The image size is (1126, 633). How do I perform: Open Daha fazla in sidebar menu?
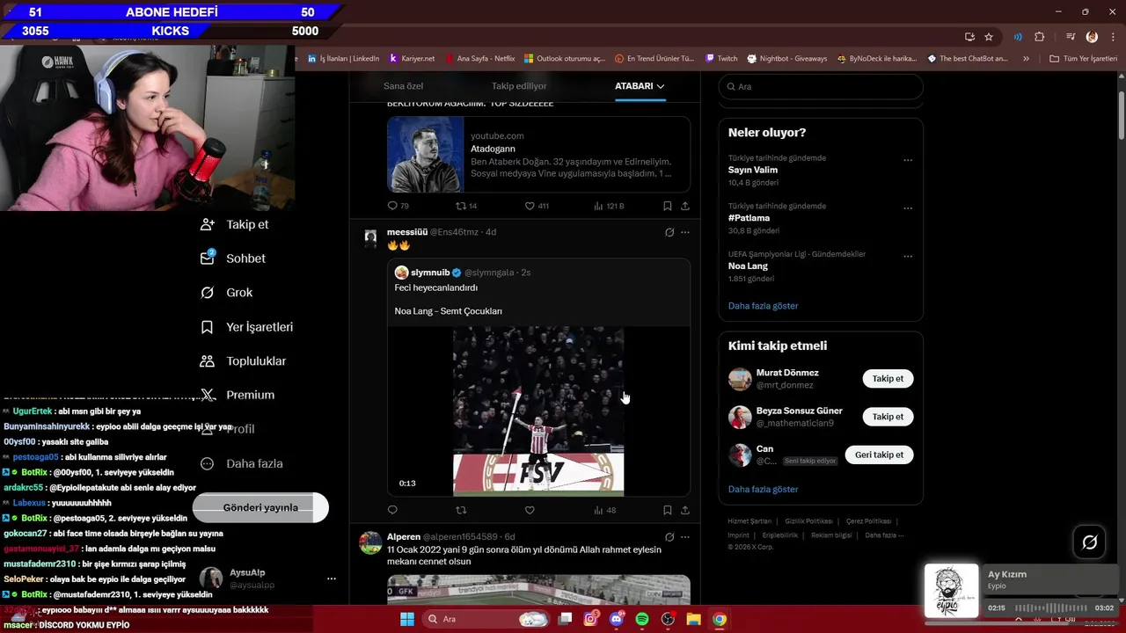tap(242, 463)
